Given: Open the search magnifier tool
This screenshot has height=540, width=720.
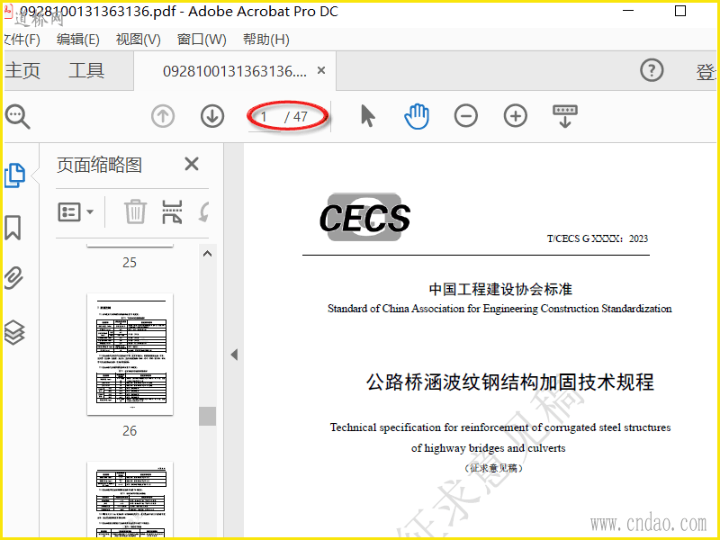Looking at the screenshot, I should coord(17,117).
